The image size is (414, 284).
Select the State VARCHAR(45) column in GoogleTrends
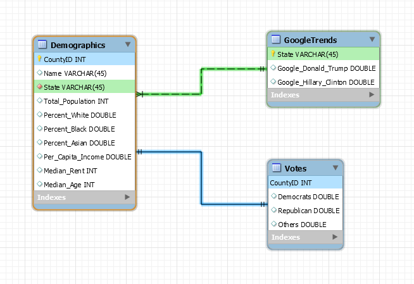pyautogui.click(x=323, y=54)
